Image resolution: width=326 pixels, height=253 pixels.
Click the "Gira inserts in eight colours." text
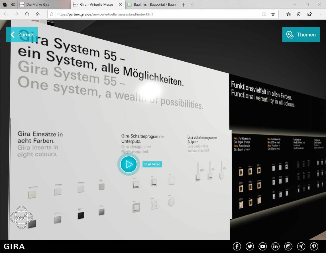pos(38,151)
